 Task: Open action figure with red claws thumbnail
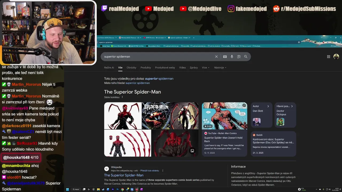127,143
